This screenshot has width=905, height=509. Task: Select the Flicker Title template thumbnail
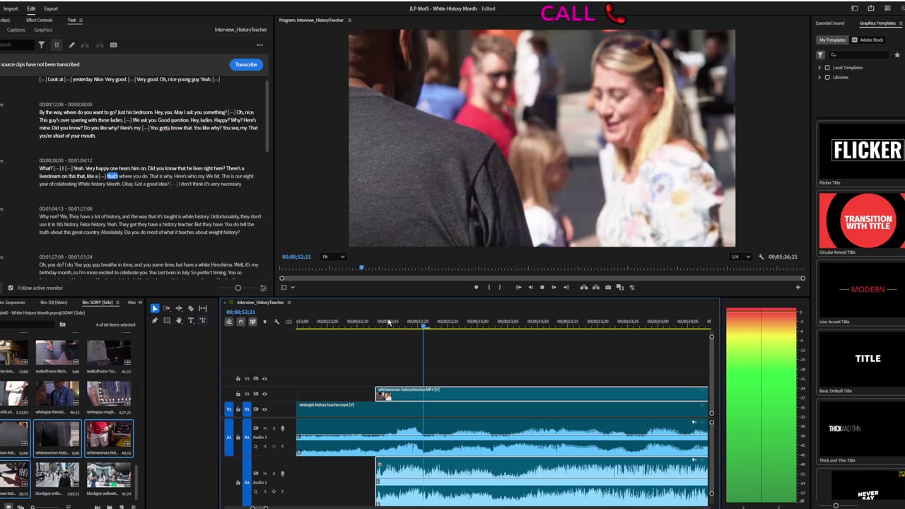[x=860, y=150]
